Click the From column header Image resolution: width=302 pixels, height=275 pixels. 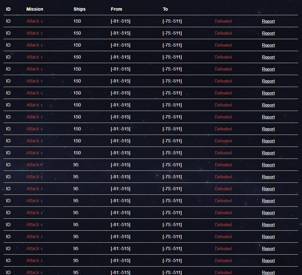pyautogui.click(x=116, y=9)
